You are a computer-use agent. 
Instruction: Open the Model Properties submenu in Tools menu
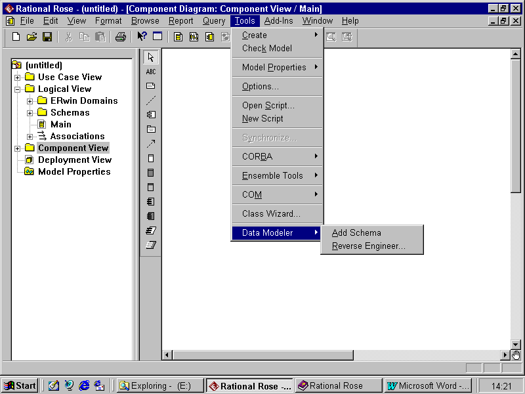[x=277, y=68]
